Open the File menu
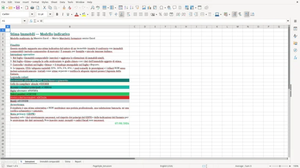This screenshot has height=168, width=300. point(3,2)
